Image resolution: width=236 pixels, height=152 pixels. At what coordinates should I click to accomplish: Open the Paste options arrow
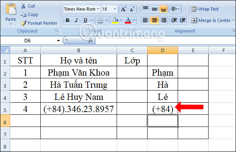point(11,24)
